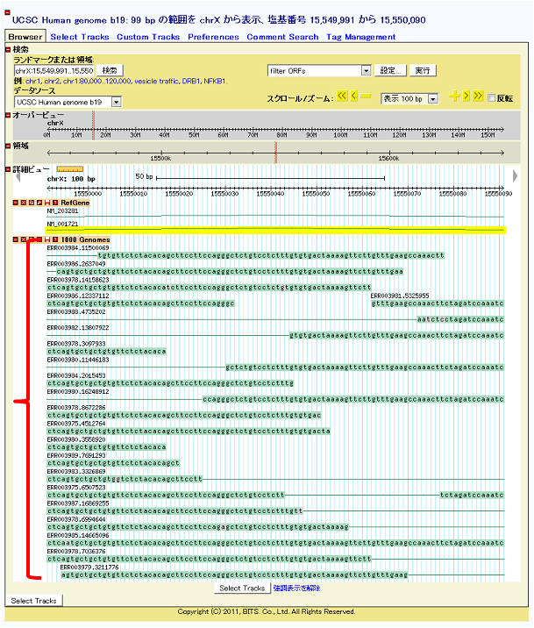This screenshot has width=534, height=628.
Task: Open the UCSC Human genome b19 data source dropdown
Action: coord(68,102)
